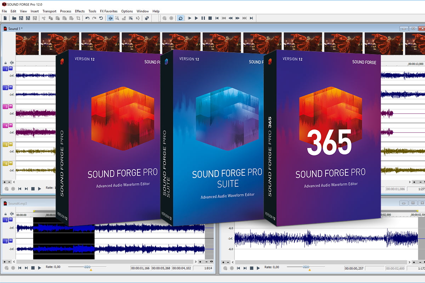The image size is (425, 283).
Task: Open the Options menu
Action: point(127,11)
